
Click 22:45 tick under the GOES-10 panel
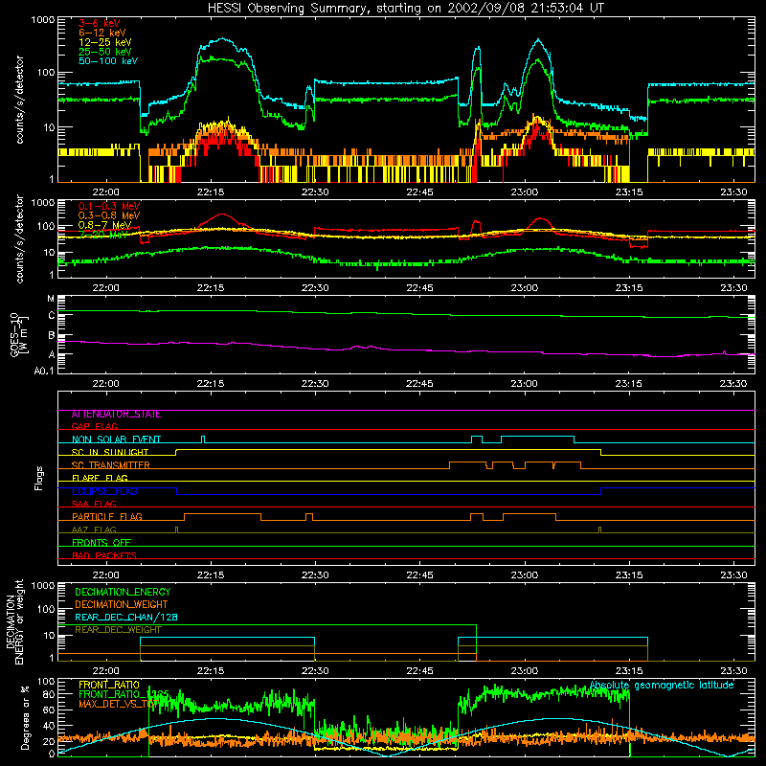[x=419, y=384]
